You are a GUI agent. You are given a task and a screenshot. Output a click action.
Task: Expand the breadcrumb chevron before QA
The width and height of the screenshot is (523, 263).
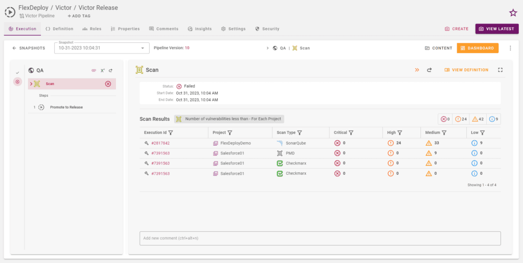pyautogui.click(x=268, y=48)
